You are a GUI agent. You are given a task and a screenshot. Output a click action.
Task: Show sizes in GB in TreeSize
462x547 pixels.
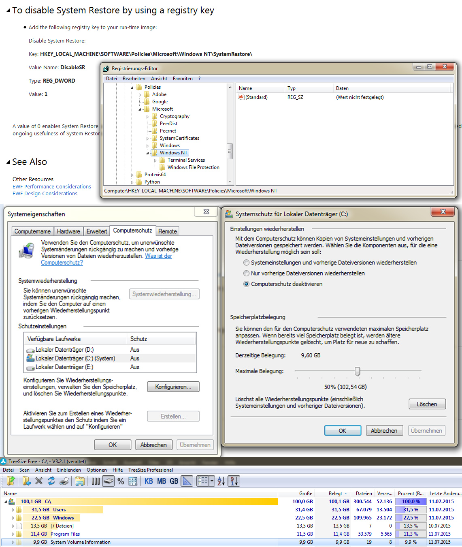tap(174, 481)
